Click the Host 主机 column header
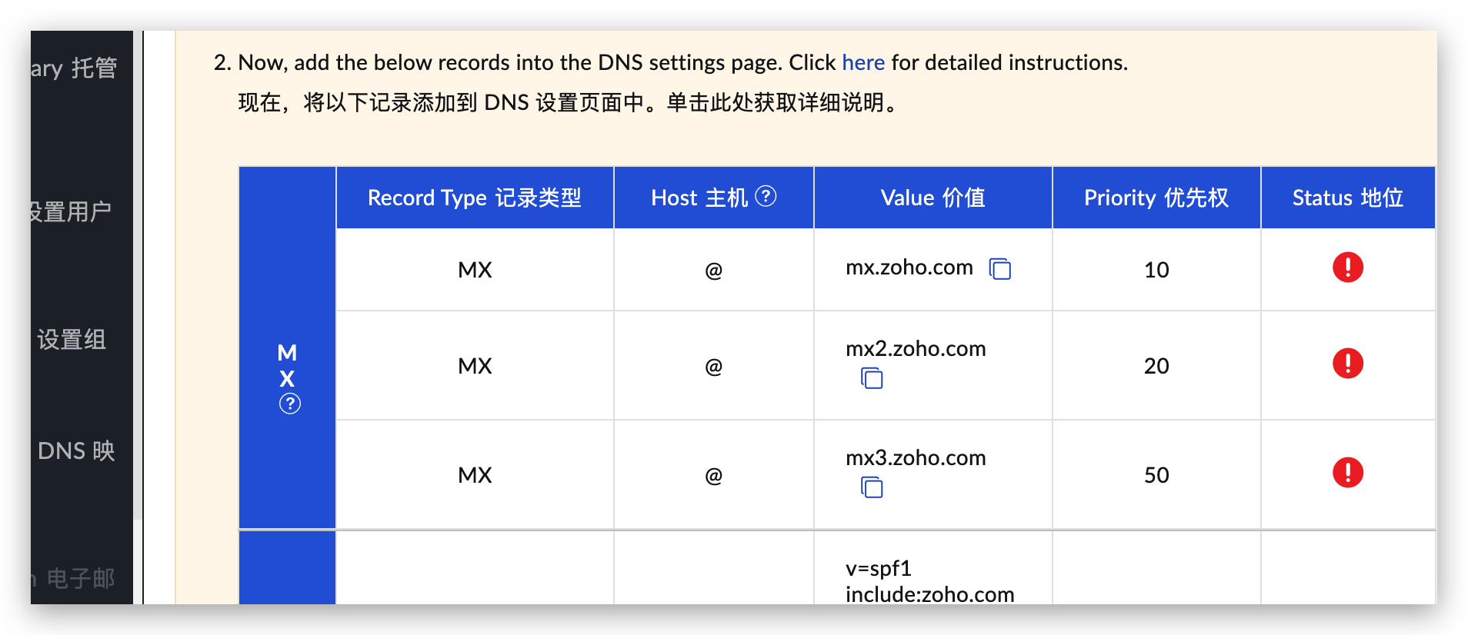 (x=714, y=198)
